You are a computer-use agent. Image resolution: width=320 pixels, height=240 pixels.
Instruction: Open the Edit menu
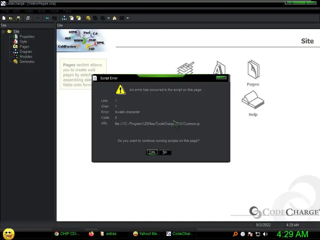pos(17,11)
